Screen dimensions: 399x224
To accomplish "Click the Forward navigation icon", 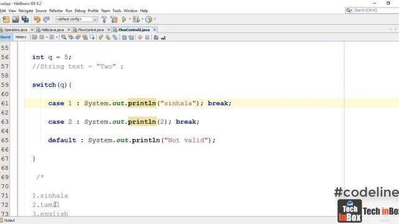I will coord(52,37).
